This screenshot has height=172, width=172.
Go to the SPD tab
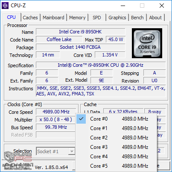point(97,18)
